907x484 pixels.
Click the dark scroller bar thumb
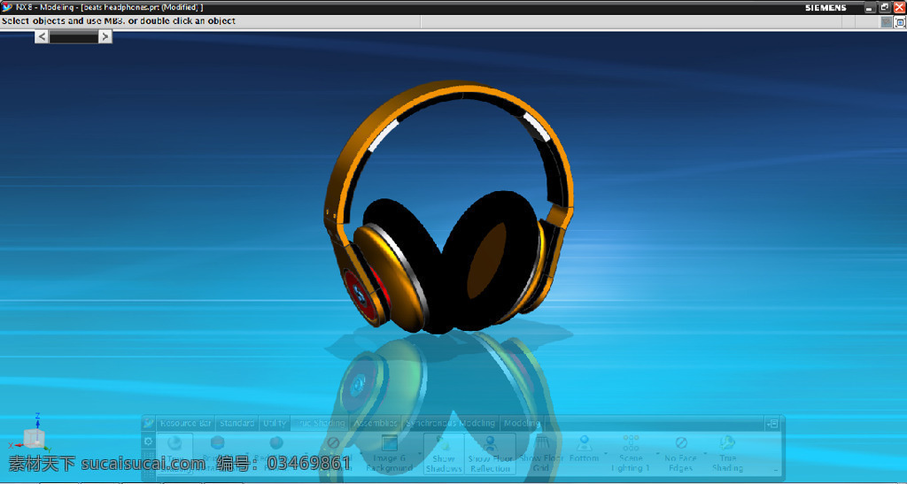74,37
